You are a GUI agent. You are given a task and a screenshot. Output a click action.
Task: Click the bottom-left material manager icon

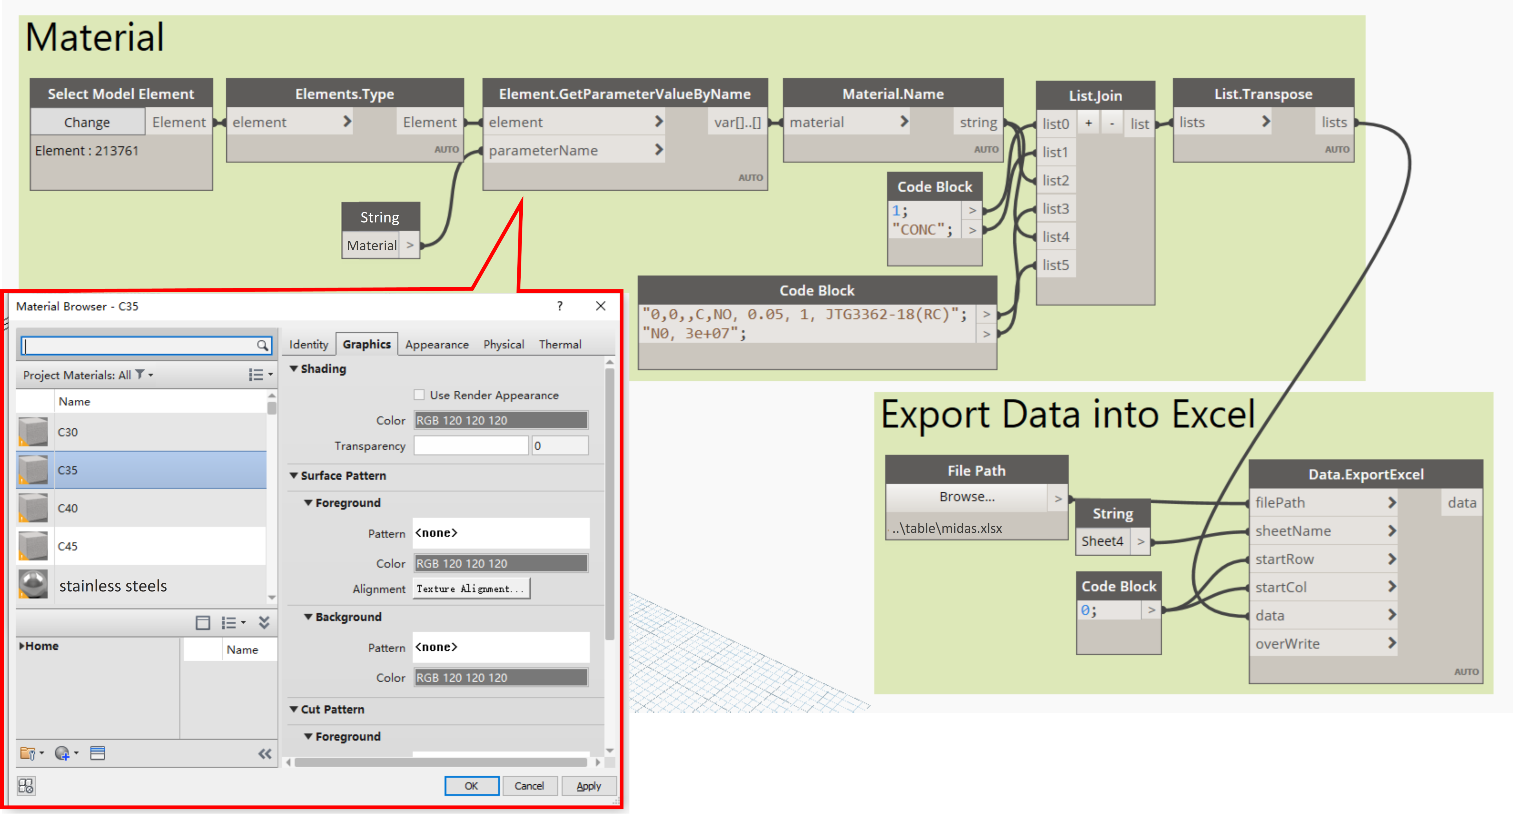(26, 785)
